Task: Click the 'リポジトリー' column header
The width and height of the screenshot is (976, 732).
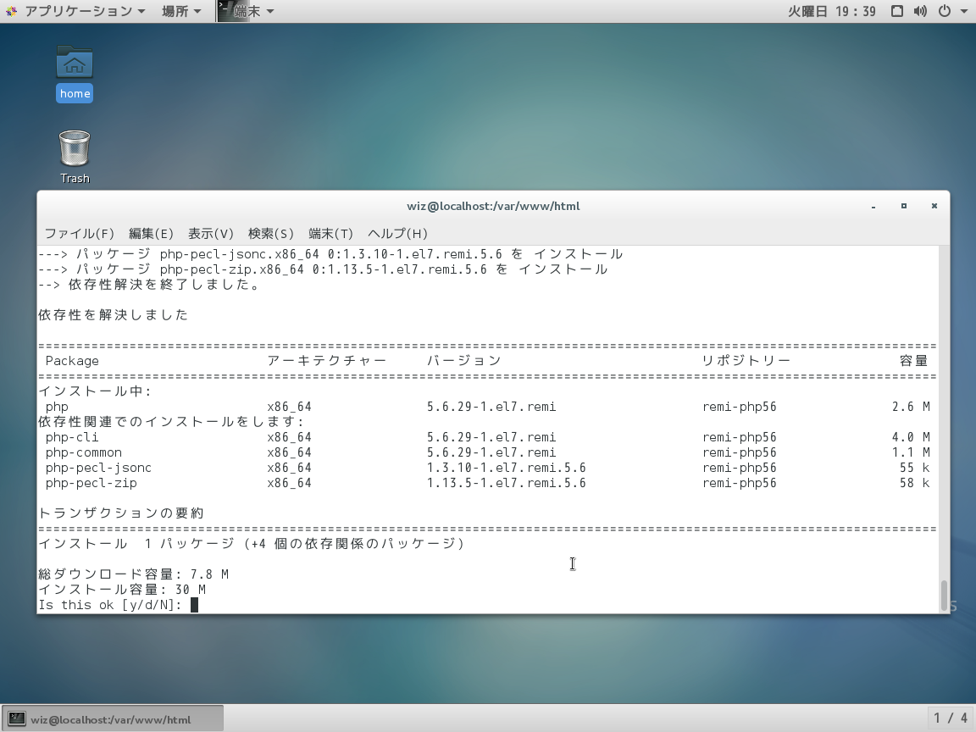Action: (x=746, y=360)
